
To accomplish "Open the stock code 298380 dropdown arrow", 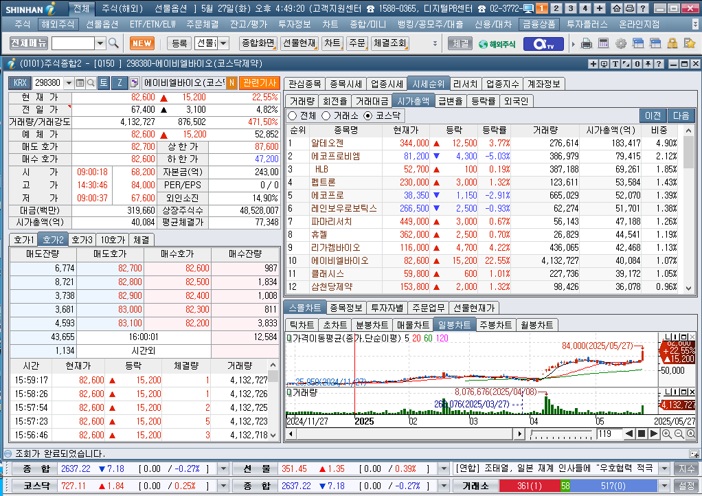I will point(69,83).
